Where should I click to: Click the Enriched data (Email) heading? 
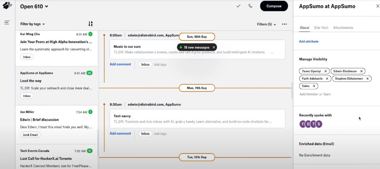click(316, 144)
